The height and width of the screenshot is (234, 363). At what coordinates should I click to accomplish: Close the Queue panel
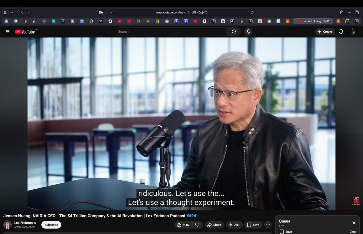point(354,223)
